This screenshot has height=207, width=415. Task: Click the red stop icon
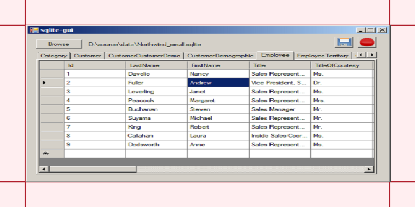click(x=367, y=42)
